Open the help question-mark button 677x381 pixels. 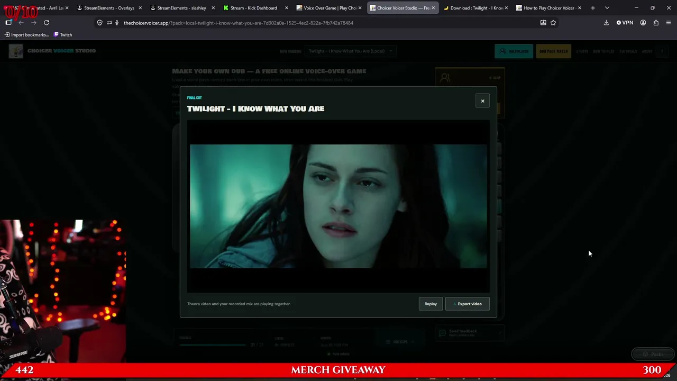[x=662, y=51]
